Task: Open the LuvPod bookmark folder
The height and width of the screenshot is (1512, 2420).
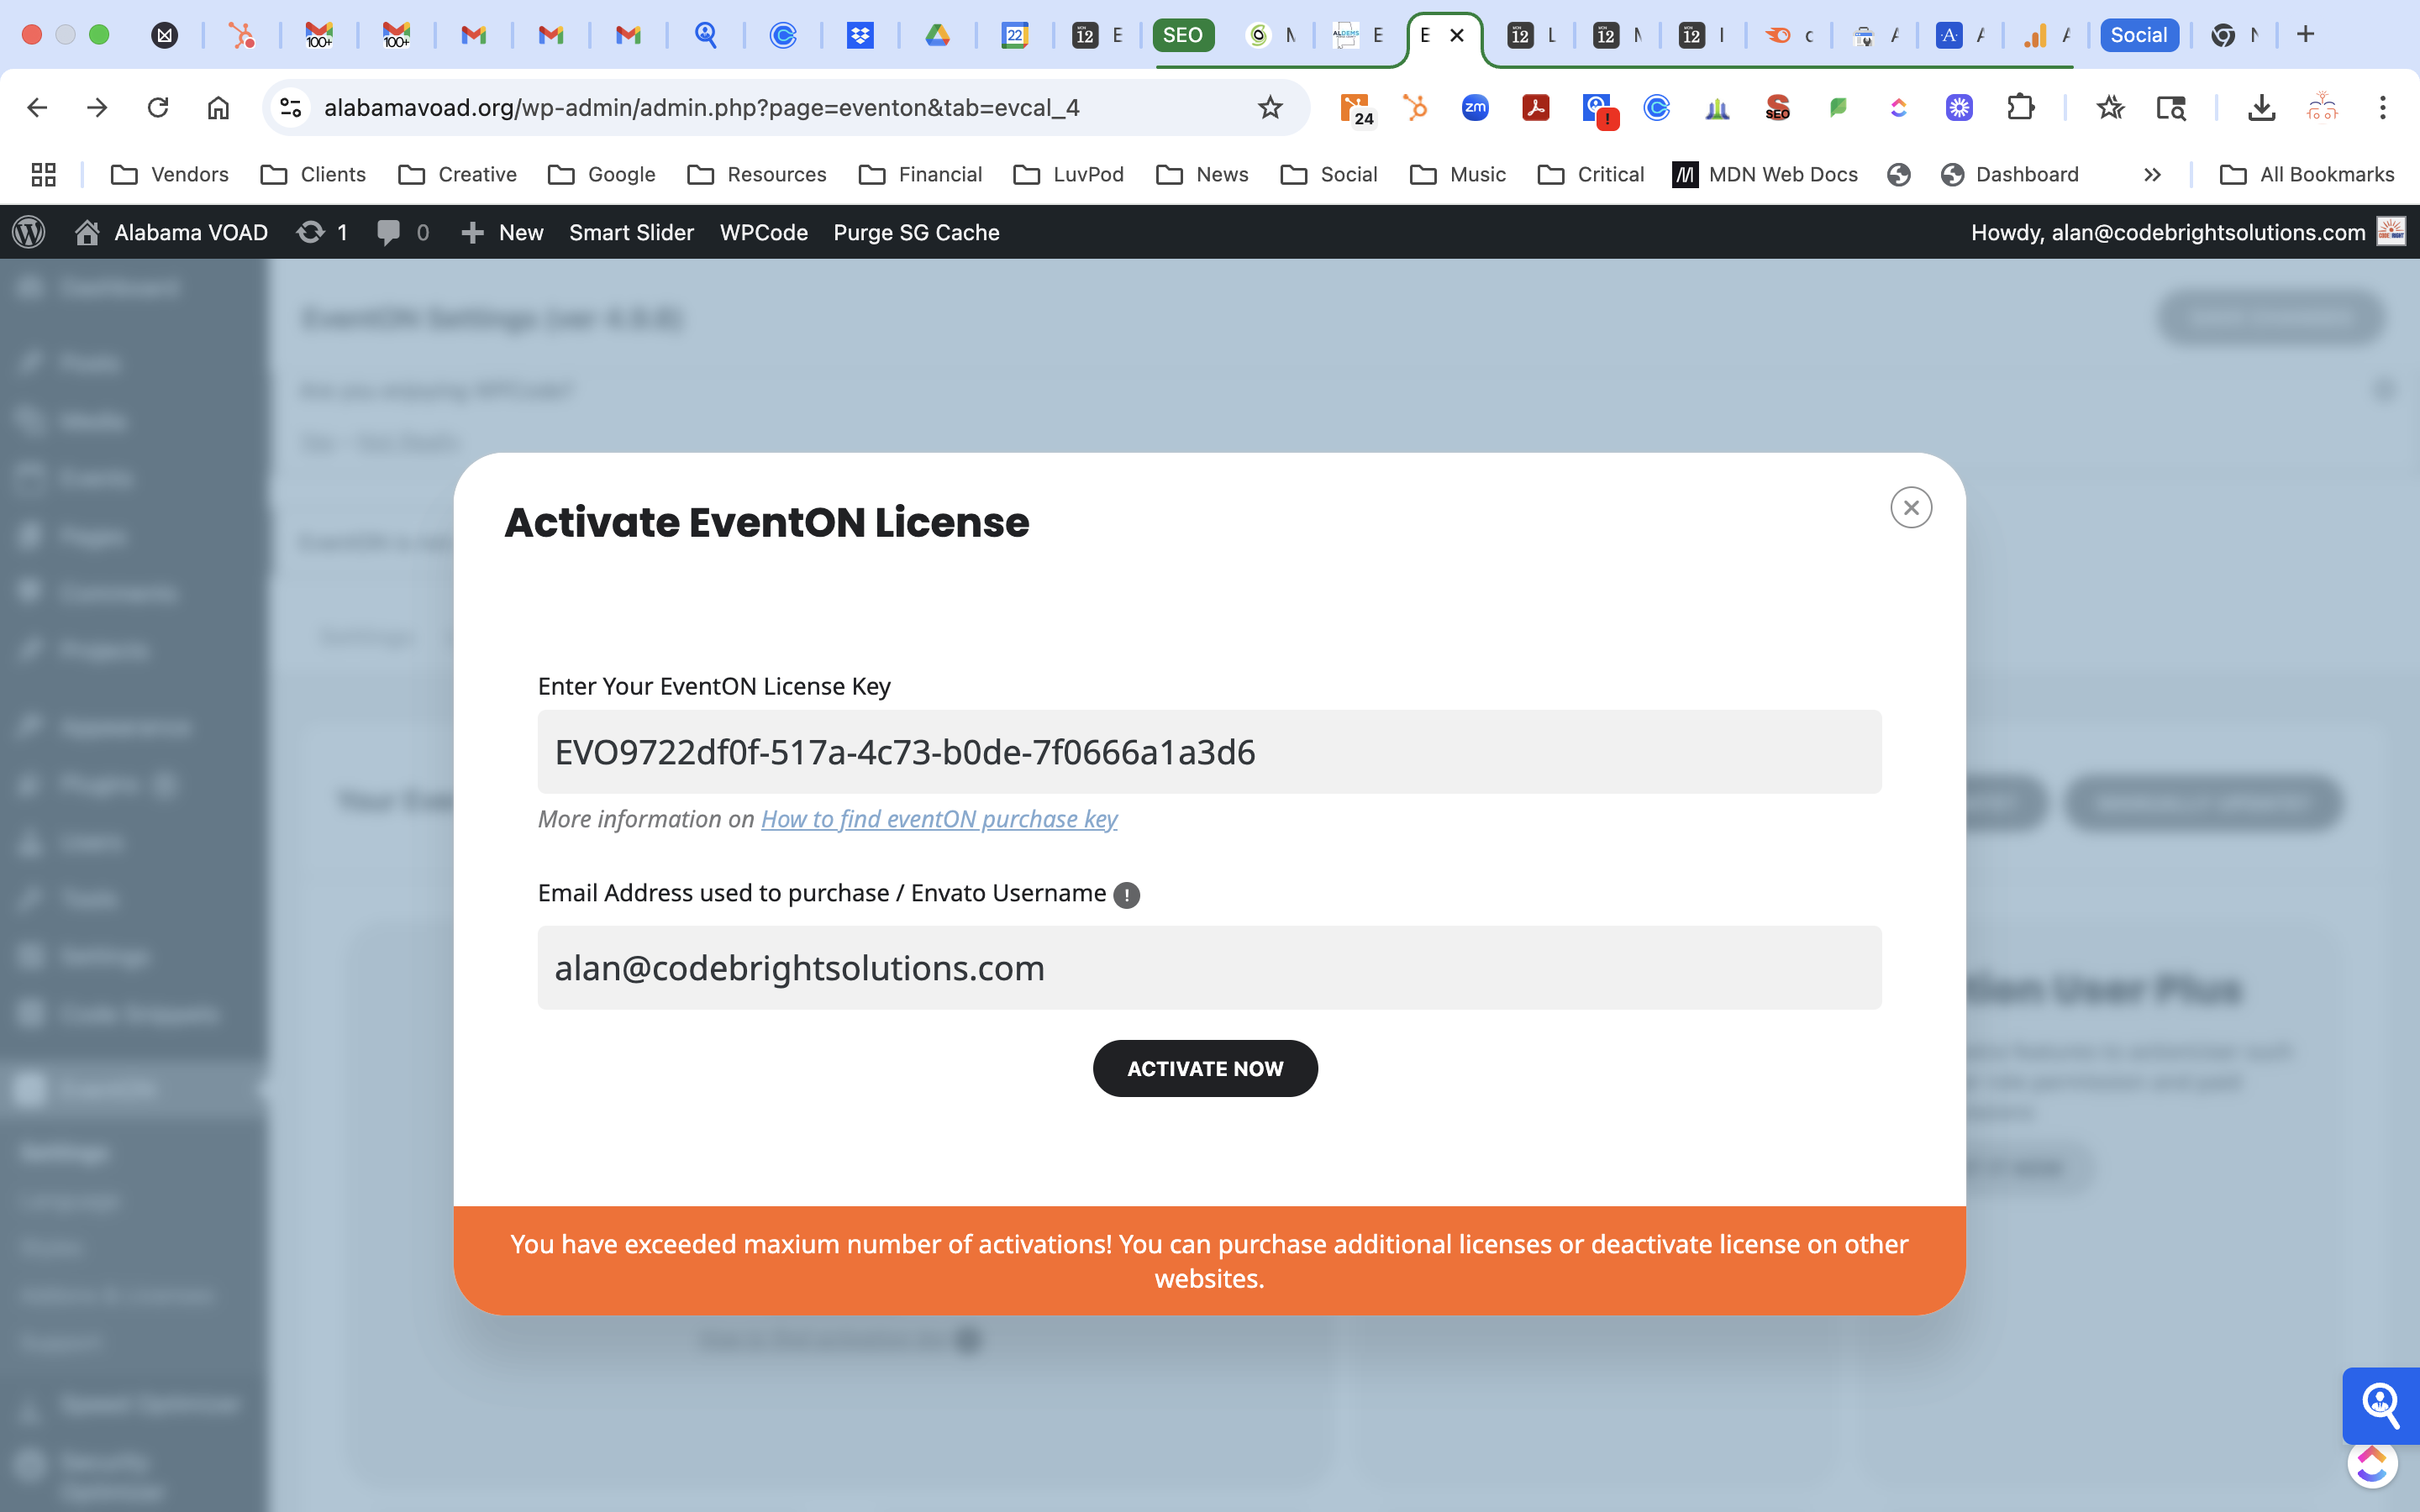Action: (x=1068, y=175)
